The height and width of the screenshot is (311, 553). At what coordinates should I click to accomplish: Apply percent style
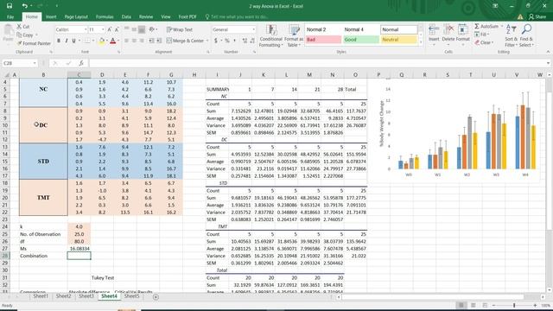click(x=227, y=41)
